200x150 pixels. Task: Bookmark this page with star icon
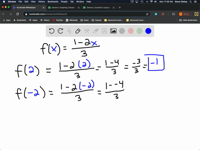[x=147, y=14]
